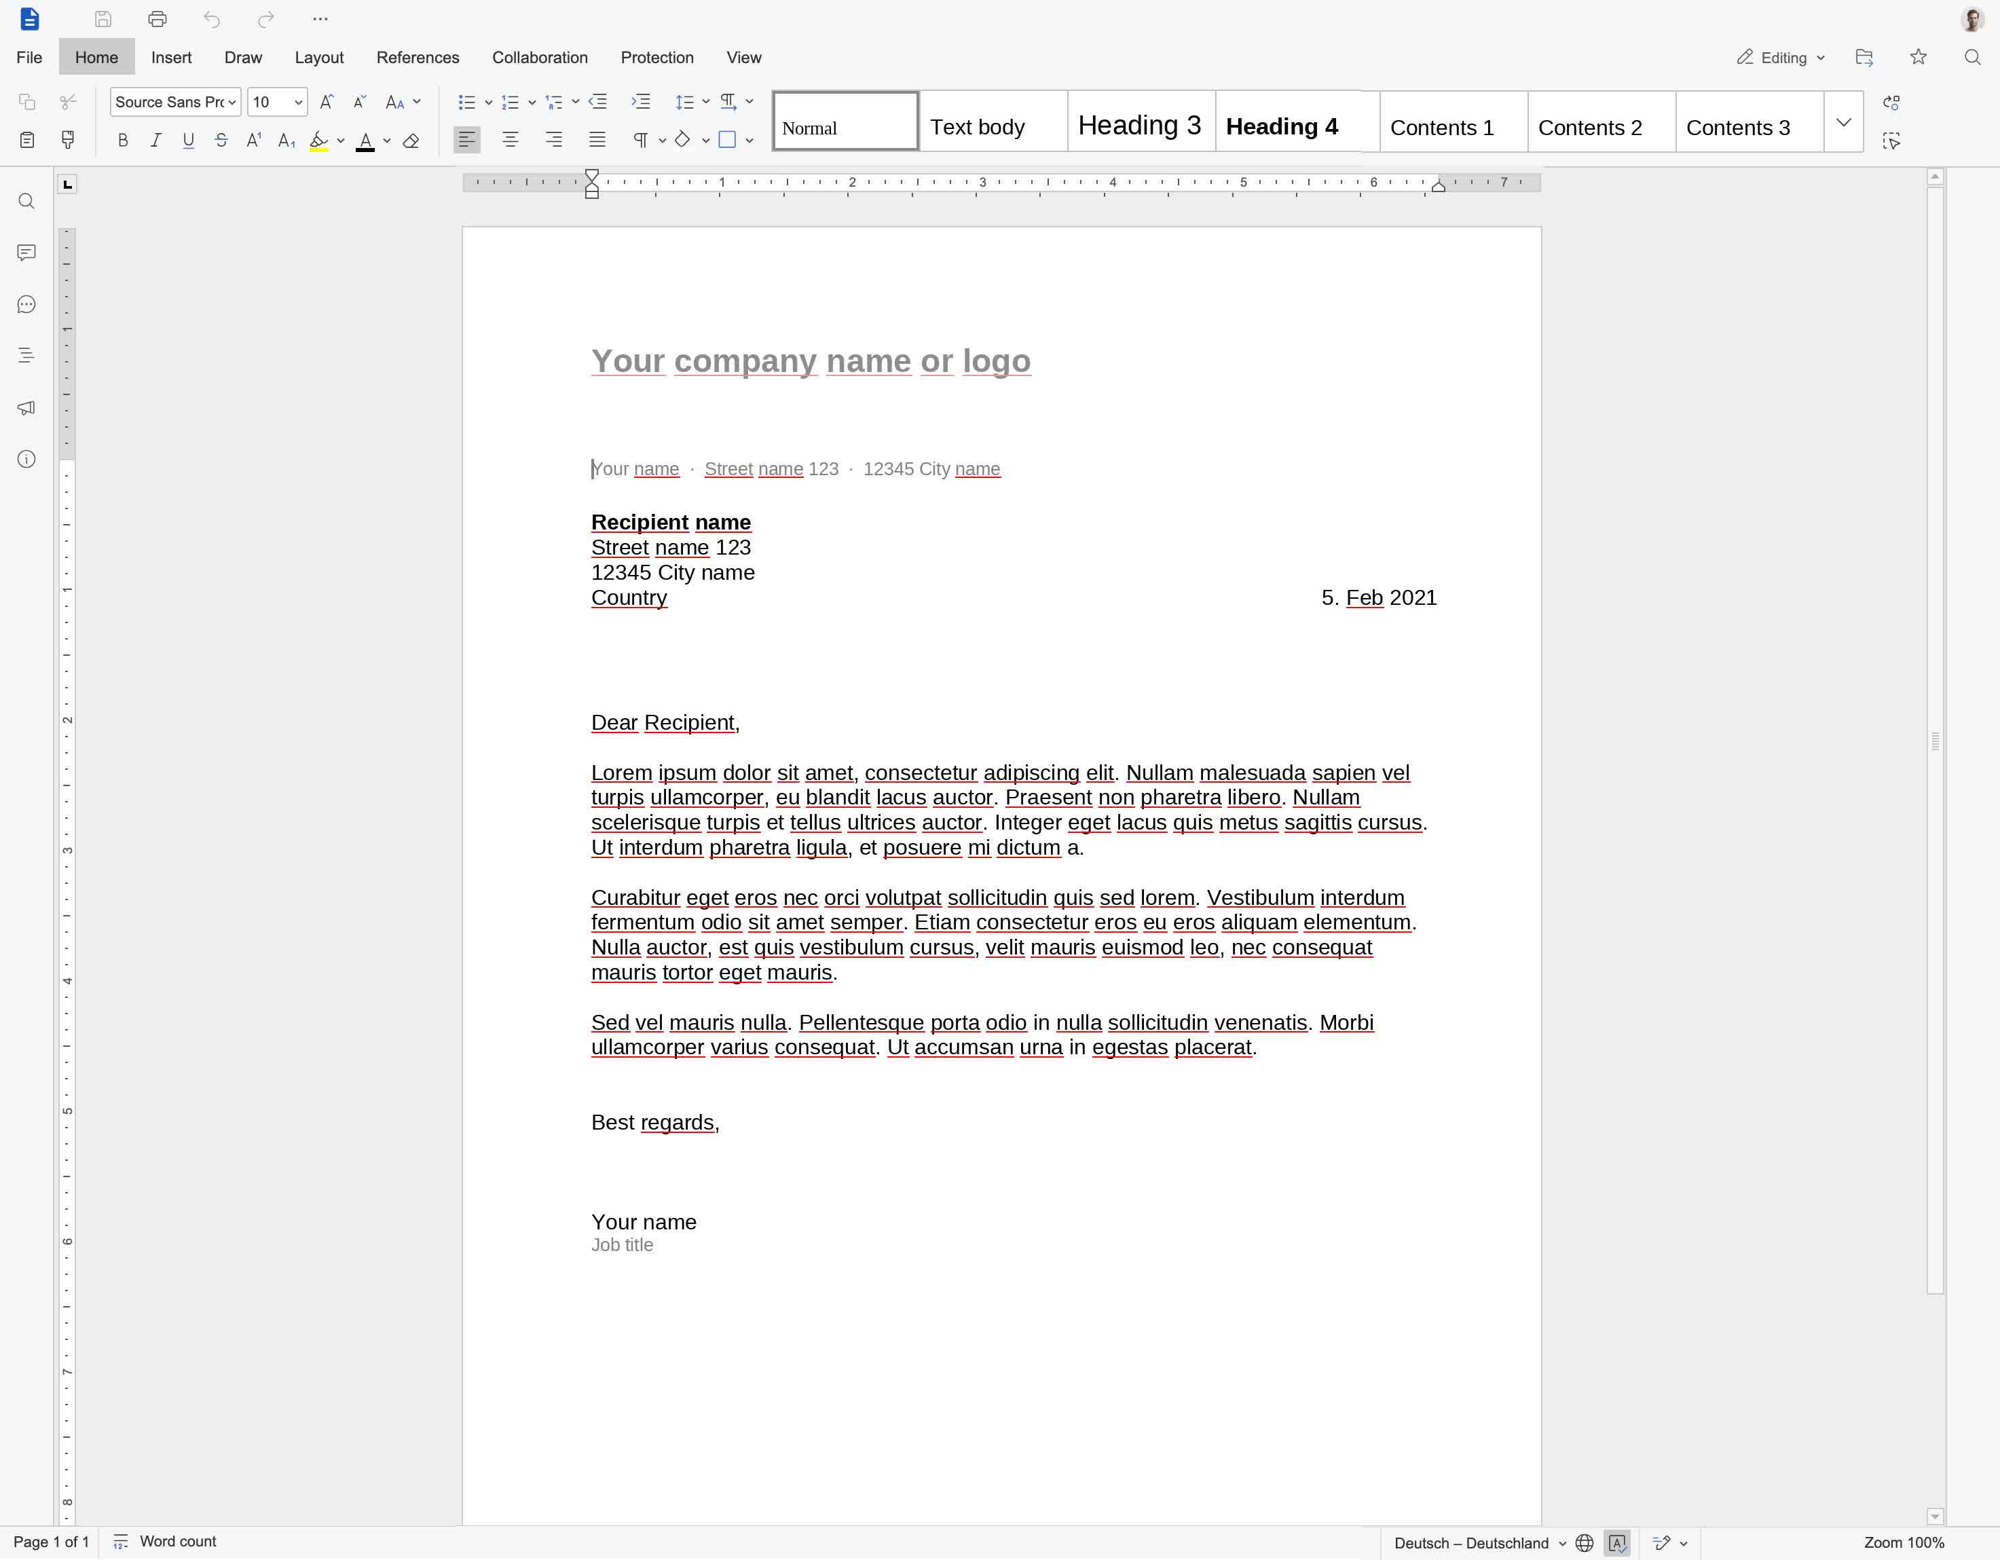This screenshot has width=2000, height=1560.
Task: Open the Headings navigation sidebar icon
Action: tap(26, 355)
